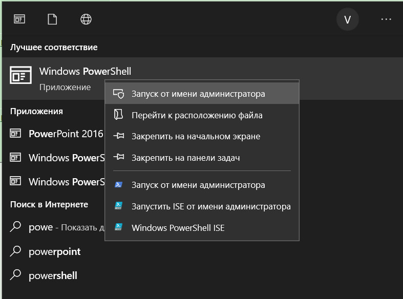Viewport: 403px width, 299px height.
Task: Click magnifier icon beside powe
Action: pos(15,227)
